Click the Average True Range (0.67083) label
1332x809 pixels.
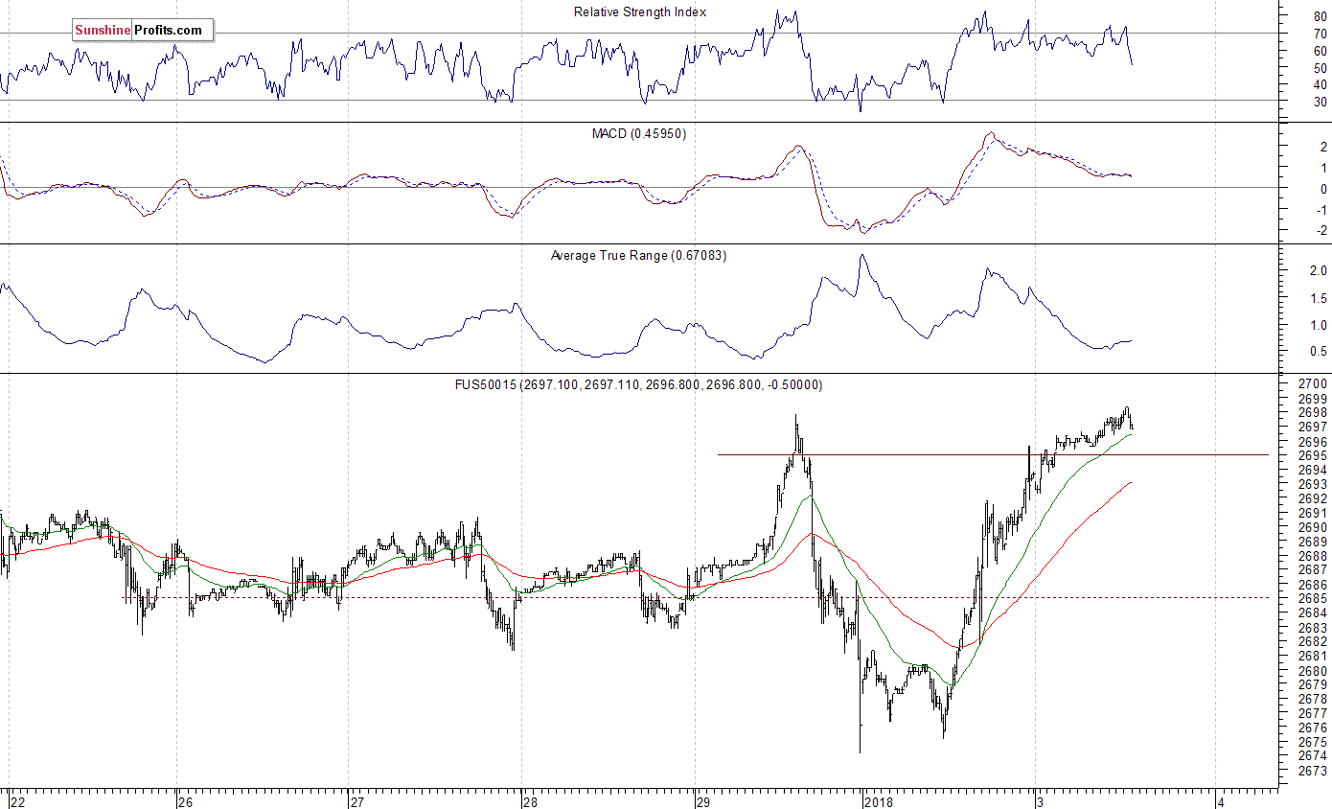[638, 255]
